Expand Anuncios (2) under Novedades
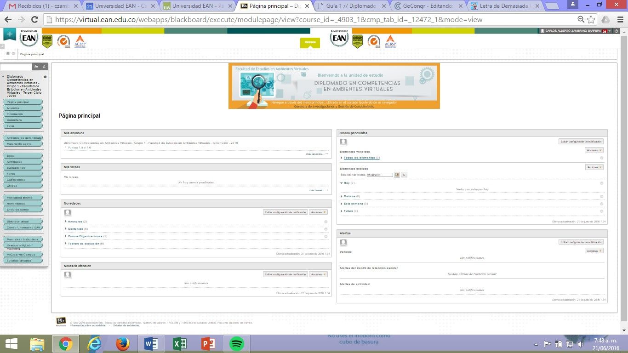This screenshot has width=628, height=353. (75, 222)
